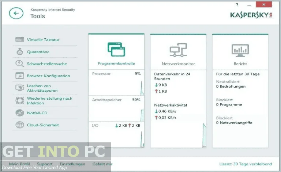Open Notfall-CD
The width and height of the screenshot is (281, 172).
pyautogui.click(x=37, y=113)
